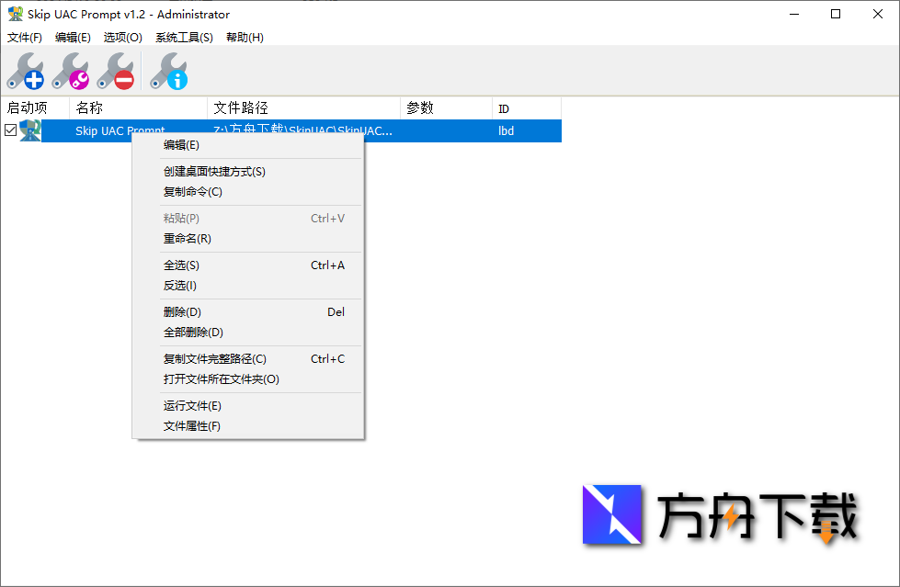Open the 文件(F) menu
This screenshot has height=587, width=900.
[24, 38]
